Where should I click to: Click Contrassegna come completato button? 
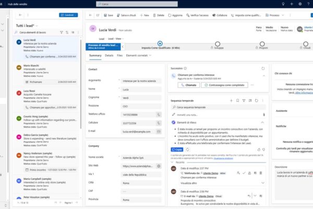pyautogui.click(x=224, y=85)
